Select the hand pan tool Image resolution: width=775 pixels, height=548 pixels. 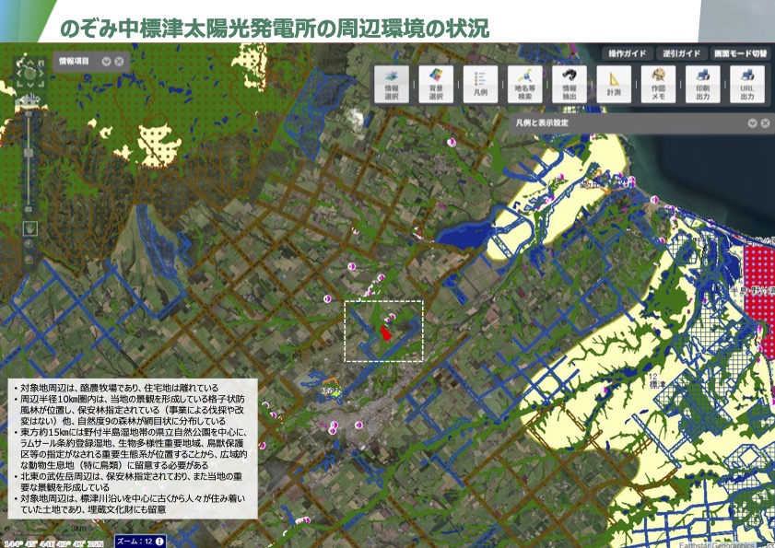30,227
